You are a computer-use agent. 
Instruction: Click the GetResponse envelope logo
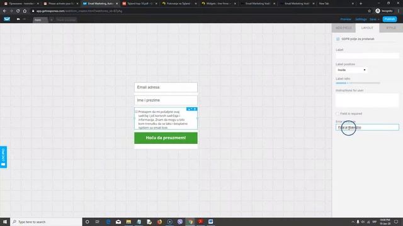coord(7,19)
